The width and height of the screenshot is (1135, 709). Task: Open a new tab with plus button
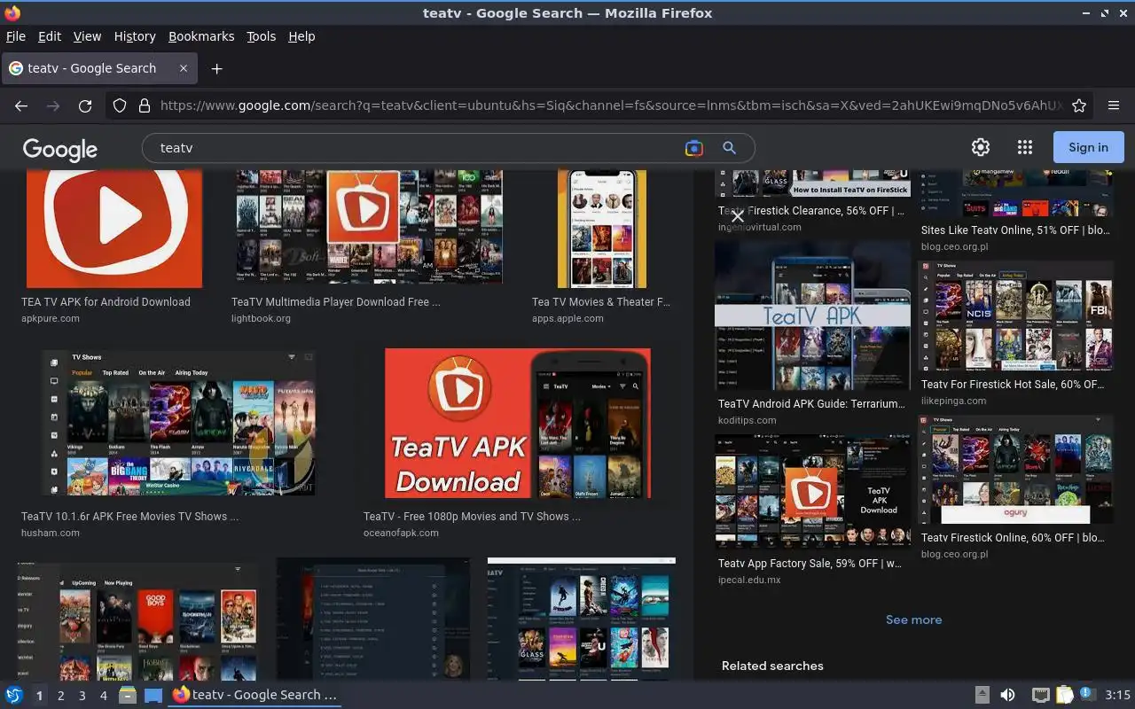tap(216, 68)
